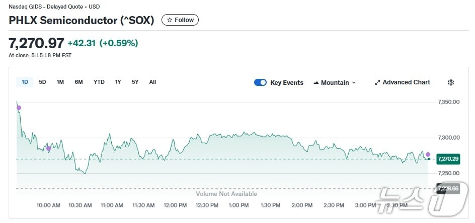
Task: Toggle the Key Events switch
Action: pyautogui.click(x=260, y=82)
